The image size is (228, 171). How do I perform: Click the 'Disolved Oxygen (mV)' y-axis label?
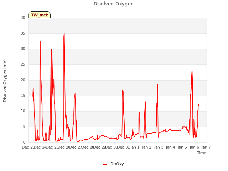coord(5,81)
